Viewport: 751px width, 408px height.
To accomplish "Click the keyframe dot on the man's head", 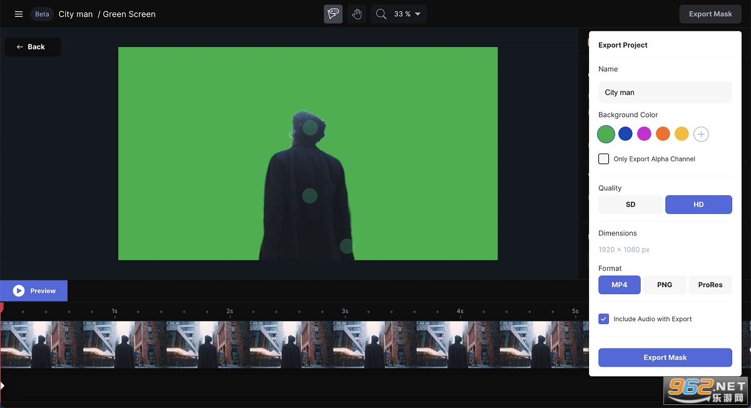I will (x=310, y=128).
